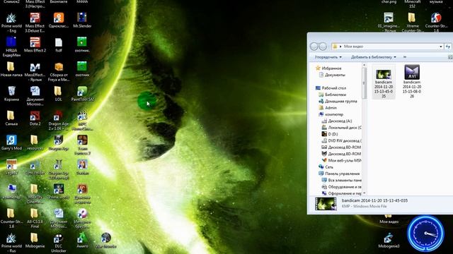453x254 pixels.
Task: Launch the DLC Unlocker shortcut
Action: (x=58, y=243)
